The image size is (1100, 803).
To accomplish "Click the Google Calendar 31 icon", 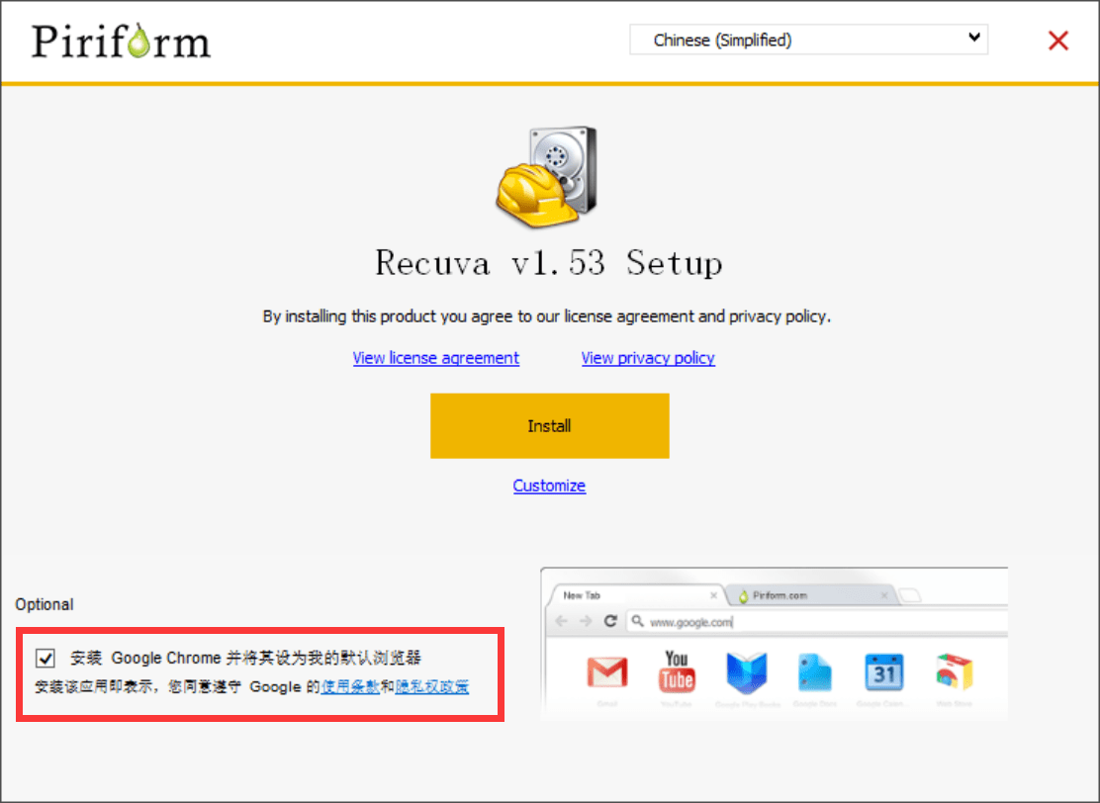I will [884, 672].
